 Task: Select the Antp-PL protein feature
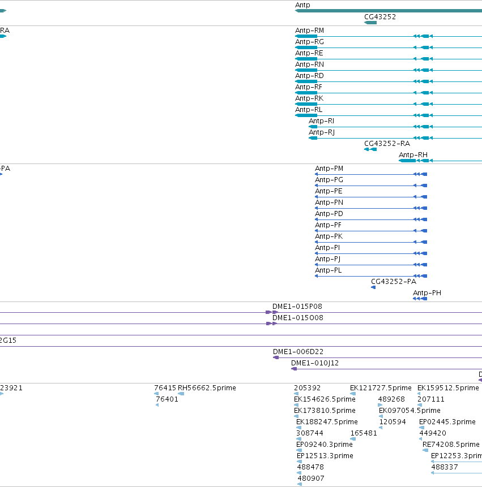(x=329, y=270)
